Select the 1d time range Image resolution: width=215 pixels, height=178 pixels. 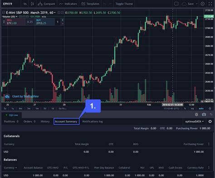tap(53, 109)
